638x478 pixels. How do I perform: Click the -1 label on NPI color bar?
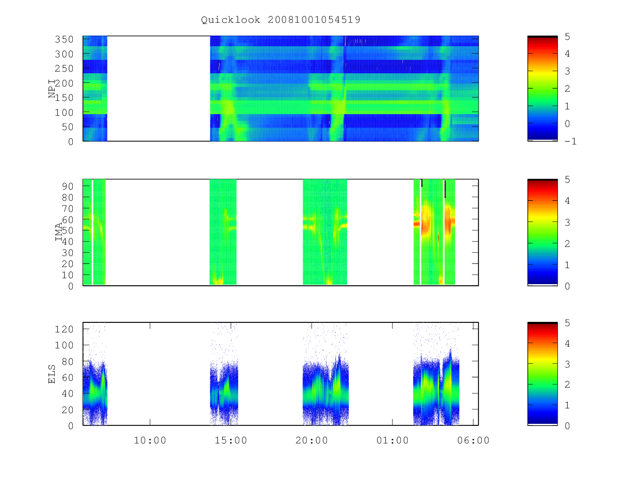571,141
